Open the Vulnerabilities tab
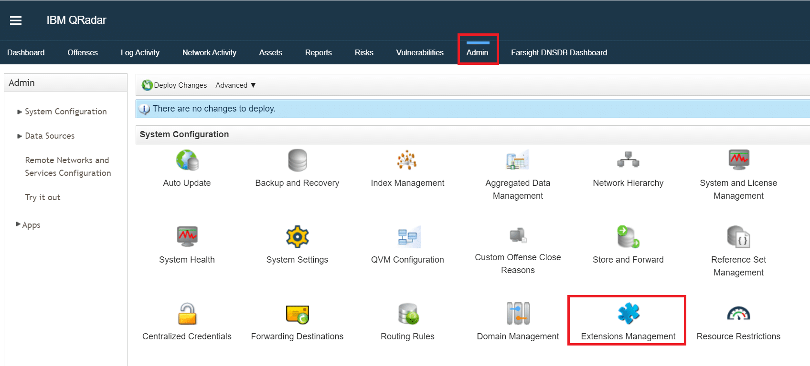This screenshot has width=810, height=366. click(x=420, y=52)
